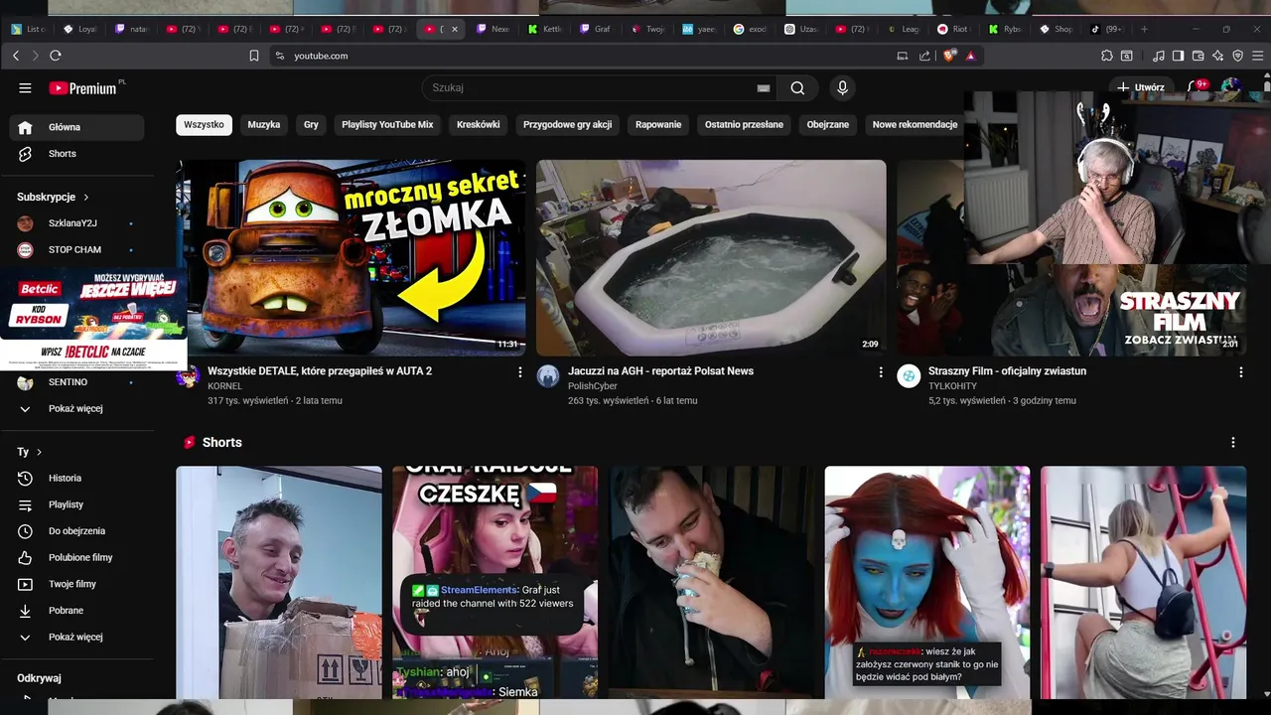The image size is (1271, 715).
Task: Open Brave playlist music note icon
Action: click(1159, 56)
